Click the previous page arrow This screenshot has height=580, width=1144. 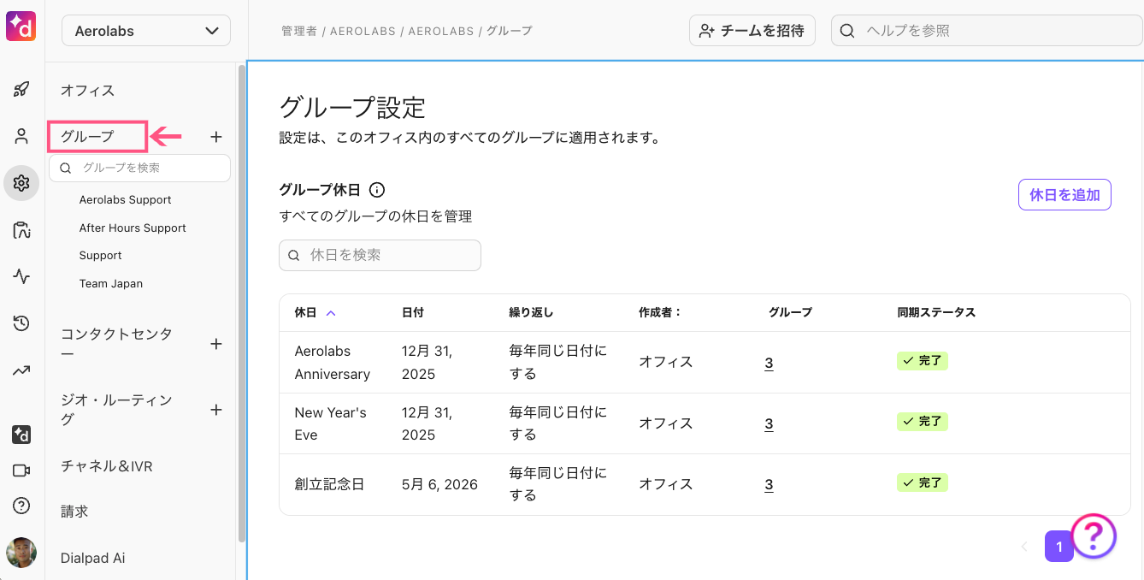[x=1024, y=547]
